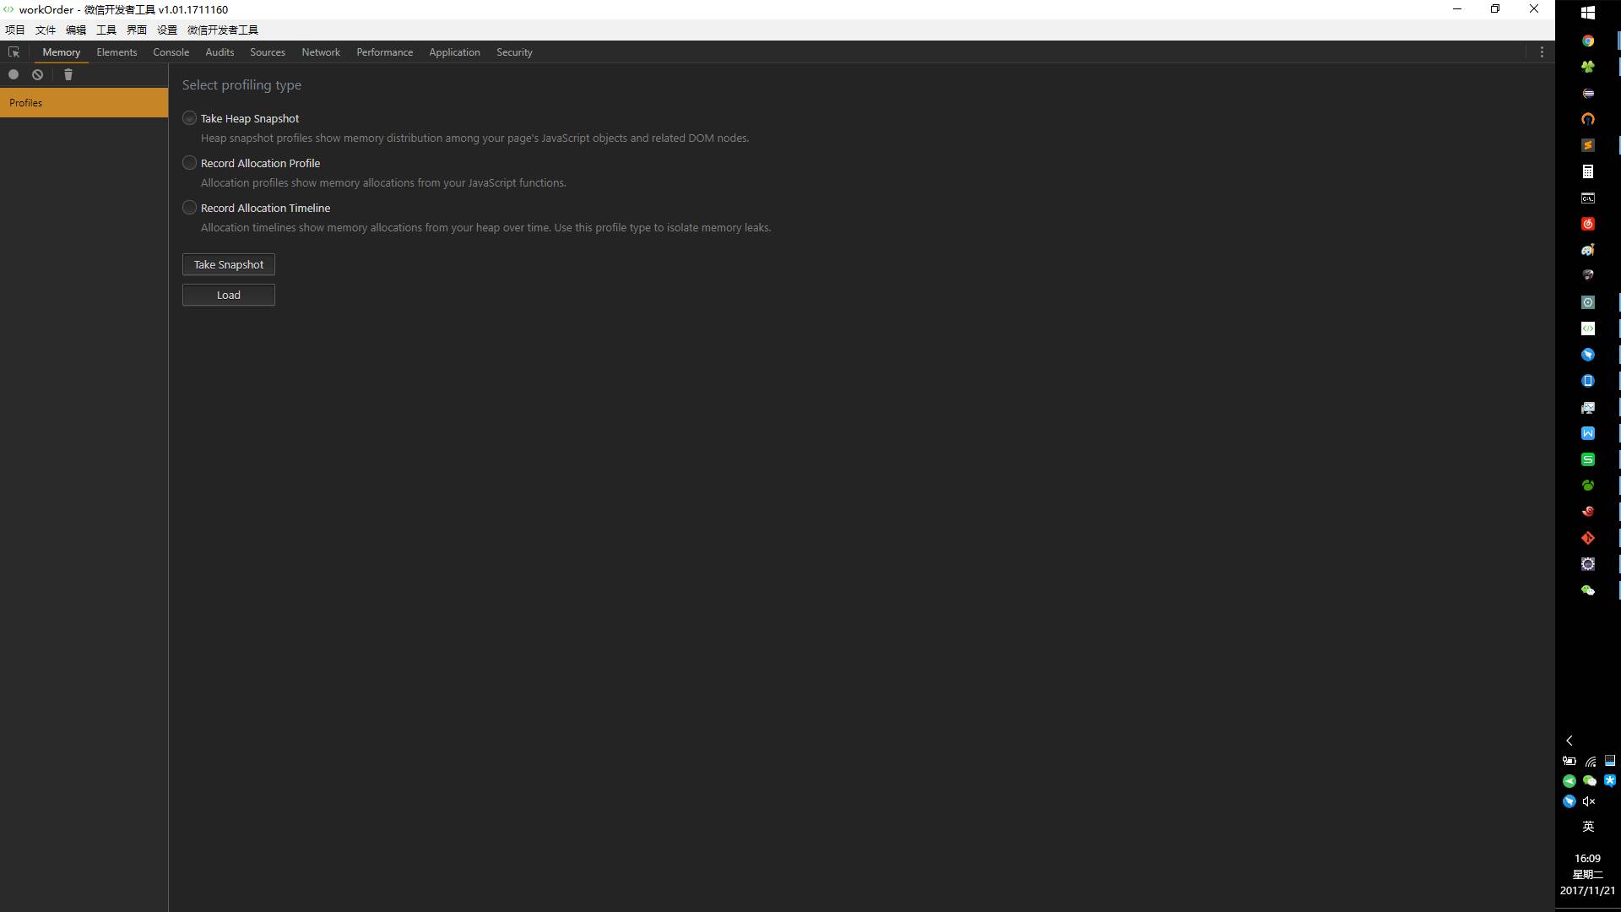1621x912 pixels.
Task: Open Chrome from the Windows taskbar
Action: [1587, 41]
